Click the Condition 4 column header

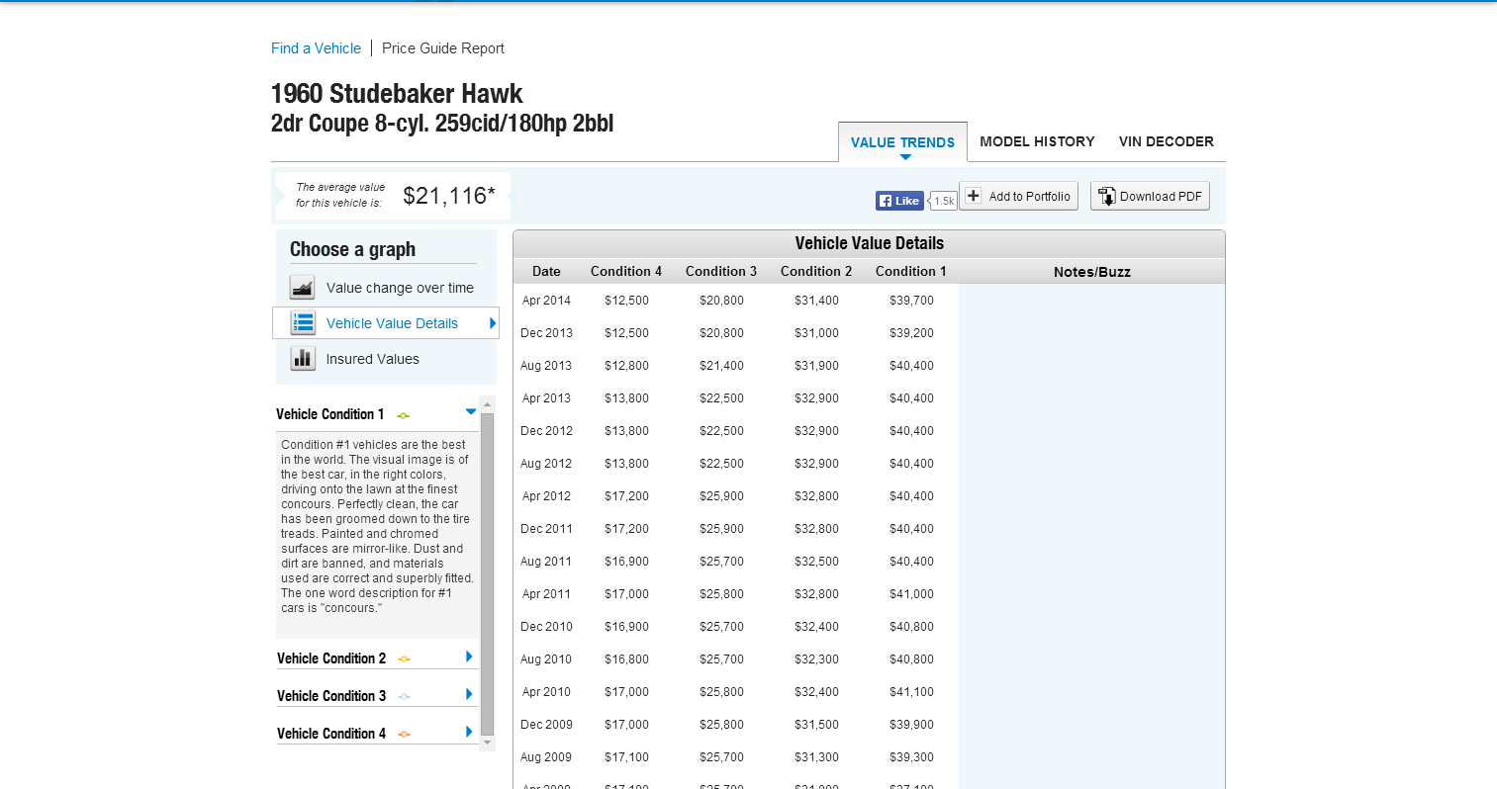626,271
